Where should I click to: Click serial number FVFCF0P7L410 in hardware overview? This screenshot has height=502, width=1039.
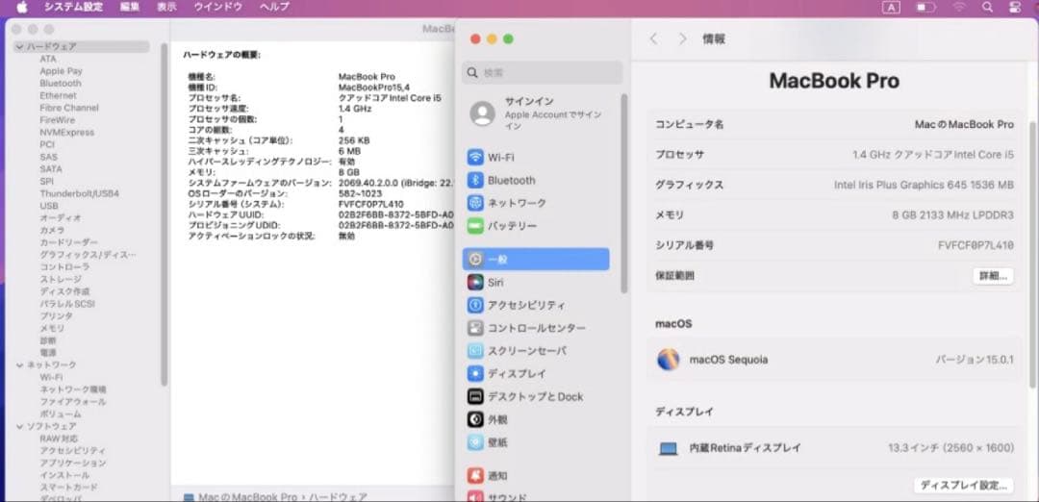pyautogui.click(x=370, y=204)
